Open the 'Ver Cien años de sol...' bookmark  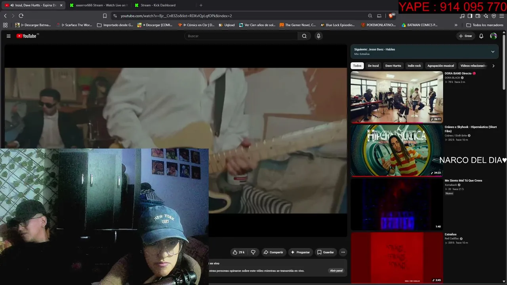pos(257,25)
